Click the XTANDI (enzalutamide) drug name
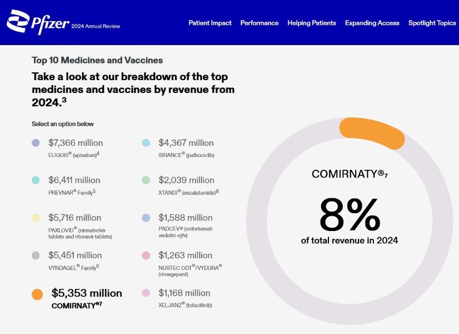The height and width of the screenshot is (334, 459). tap(188, 193)
